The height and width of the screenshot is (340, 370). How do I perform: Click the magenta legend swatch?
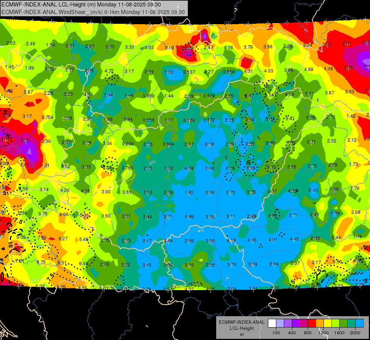click(304, 323)
